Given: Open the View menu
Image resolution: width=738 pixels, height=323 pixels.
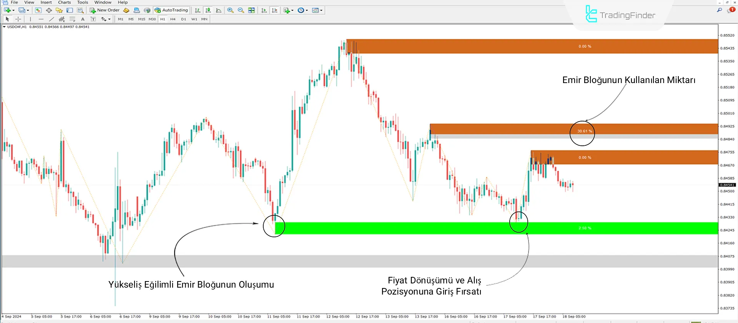Looking at the screenshot, I should pyautogui.click(x=29, y=2).
